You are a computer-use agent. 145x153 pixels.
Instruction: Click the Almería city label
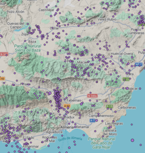click(x=67, y=127)
